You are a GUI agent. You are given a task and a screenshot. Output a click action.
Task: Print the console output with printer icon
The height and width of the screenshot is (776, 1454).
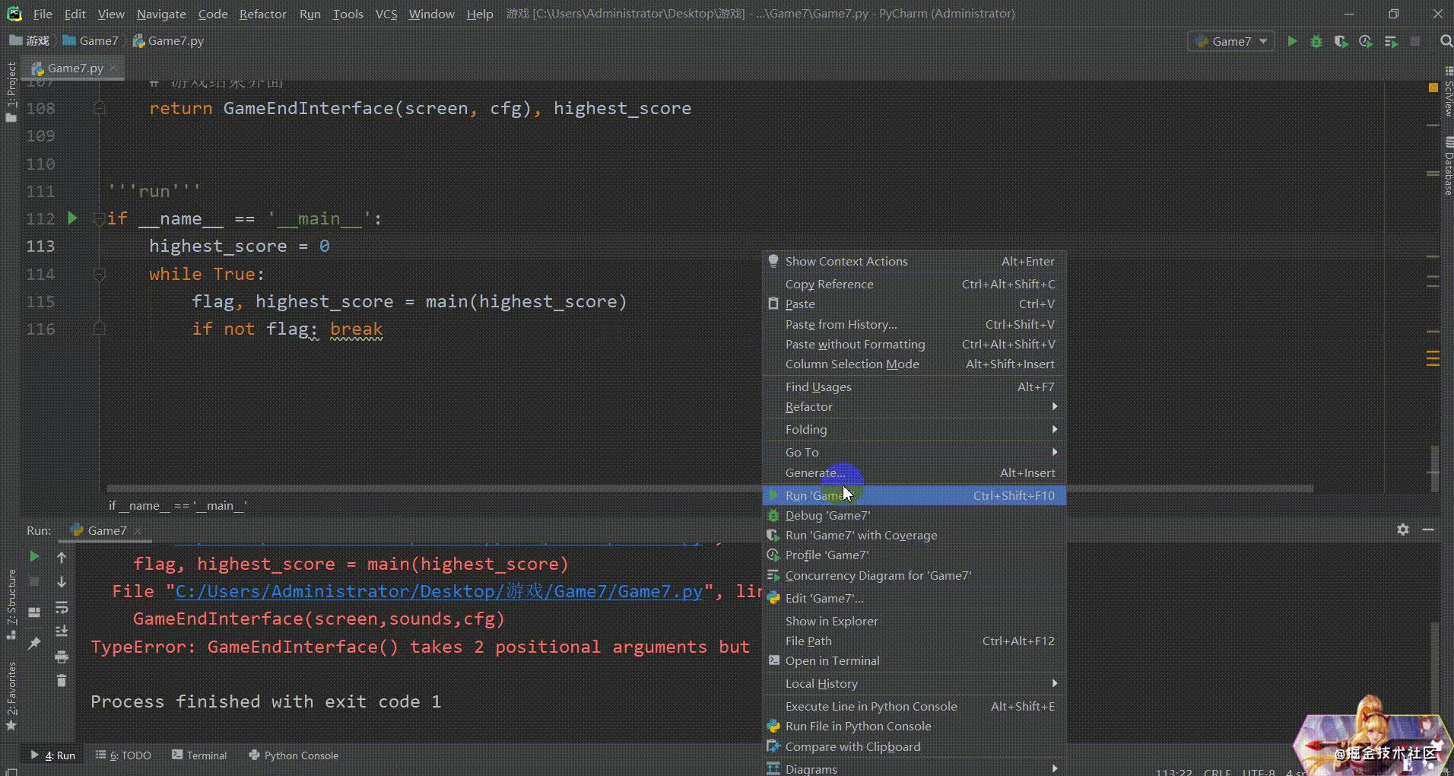pyautogui.click(x=62, y=657)
